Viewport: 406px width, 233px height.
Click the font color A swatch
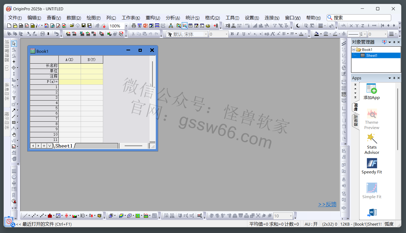click(301, 34)
